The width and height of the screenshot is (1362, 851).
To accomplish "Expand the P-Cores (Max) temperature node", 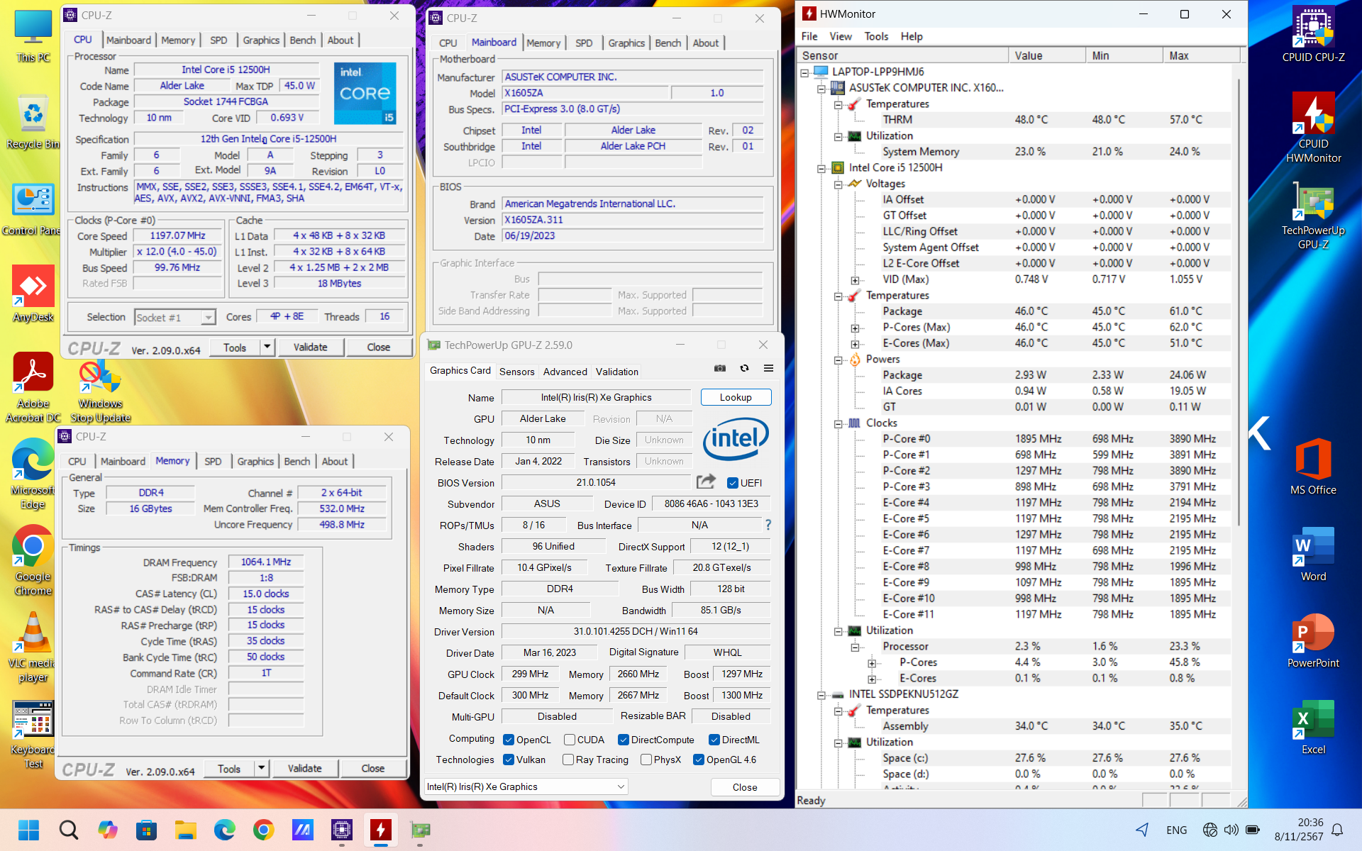I will 855,328.
